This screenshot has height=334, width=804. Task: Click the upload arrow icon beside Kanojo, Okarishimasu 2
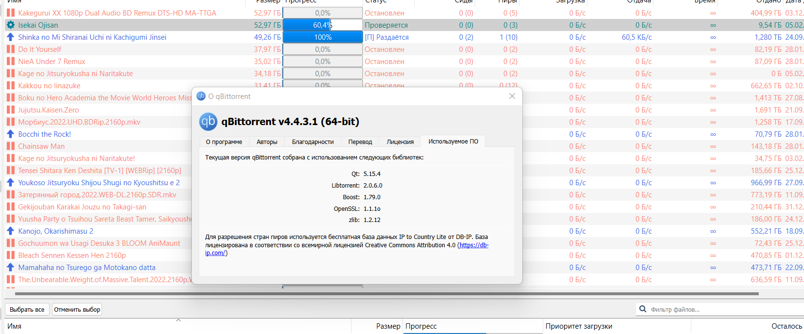click(x=10, y=231)
